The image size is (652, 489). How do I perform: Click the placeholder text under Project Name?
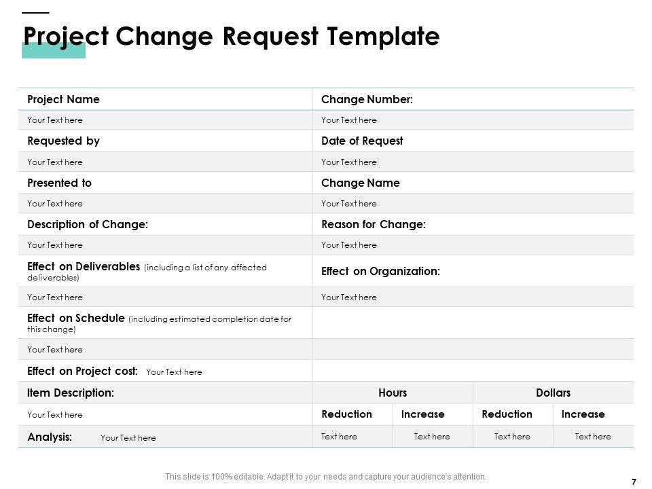pyautogui.click(x=55, y=120)
